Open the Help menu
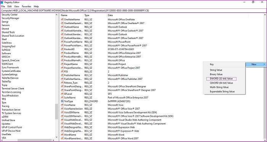The height and width of the screenshot is (142, 267). pyautogui.click(x=36, y=6)
